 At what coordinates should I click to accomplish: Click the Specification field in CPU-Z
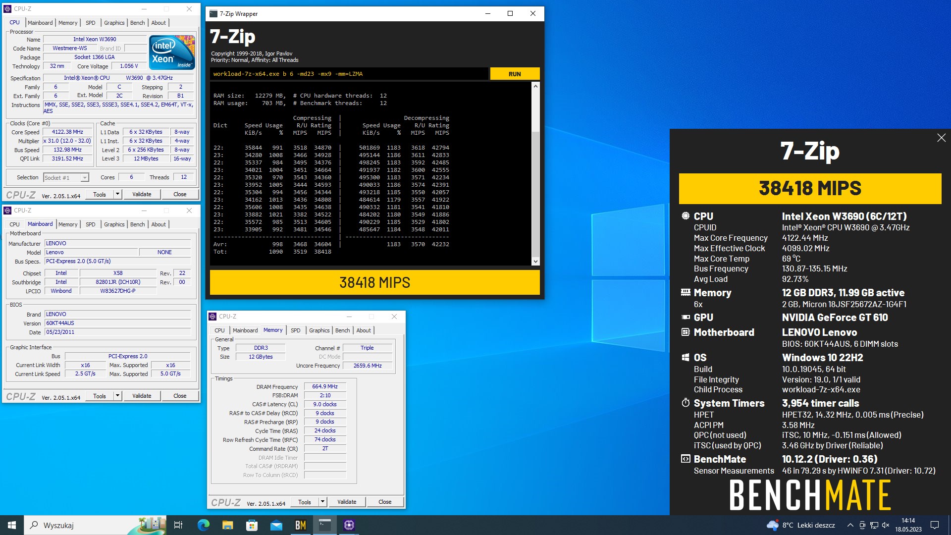tap(118, 78)
